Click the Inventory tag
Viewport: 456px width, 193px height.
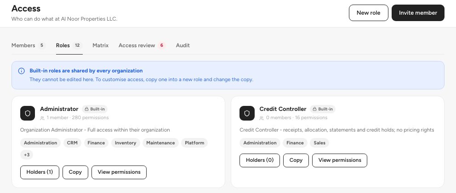125,143
